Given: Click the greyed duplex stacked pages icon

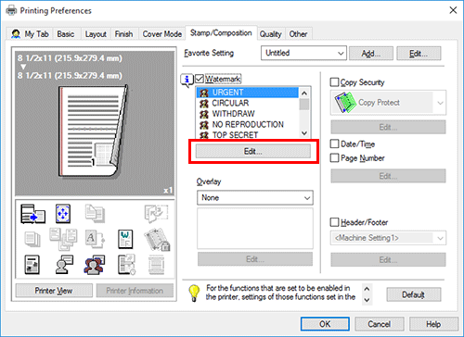Looking at the screenshot, I should [95, 213].
